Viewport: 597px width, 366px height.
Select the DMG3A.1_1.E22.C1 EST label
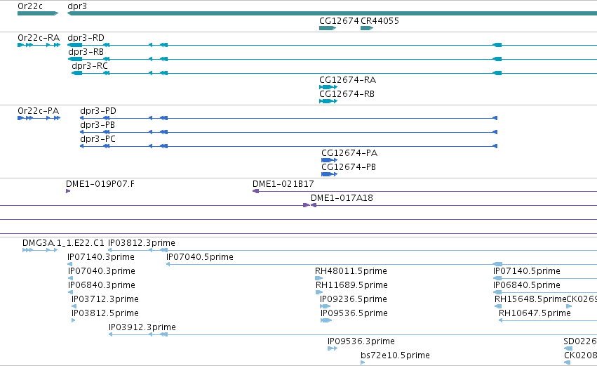coord(63,243)
